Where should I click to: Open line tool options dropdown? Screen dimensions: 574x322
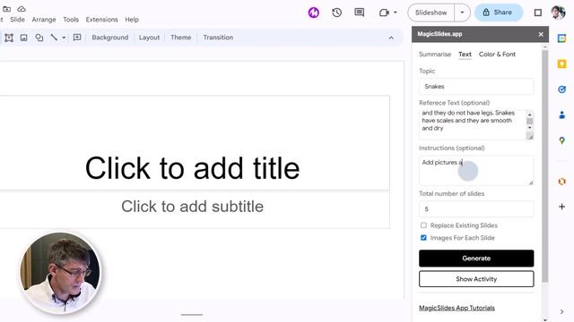coord(64,38)
